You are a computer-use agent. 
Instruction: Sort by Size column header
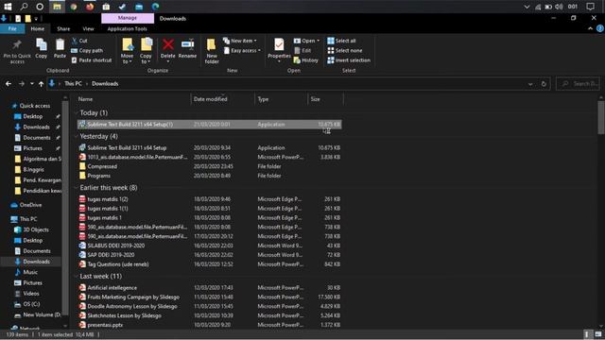coord(325,99)
